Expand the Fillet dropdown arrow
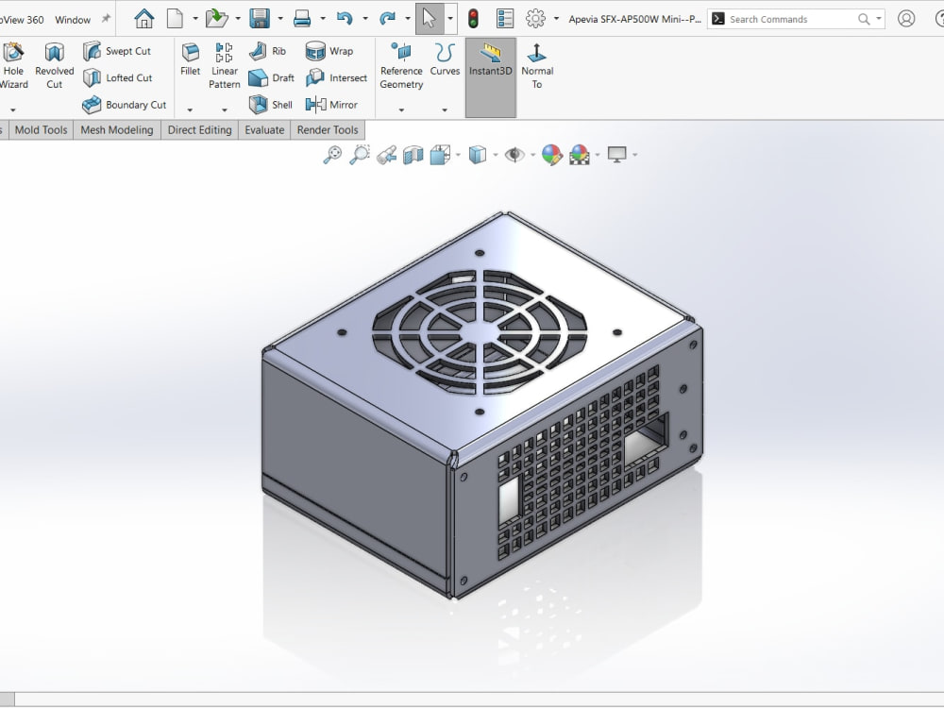Viewport: 944px width, 708px height. [190, 110]
